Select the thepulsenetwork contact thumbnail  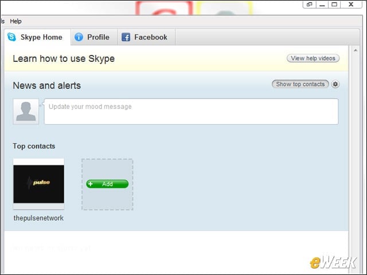pos(38,184)
